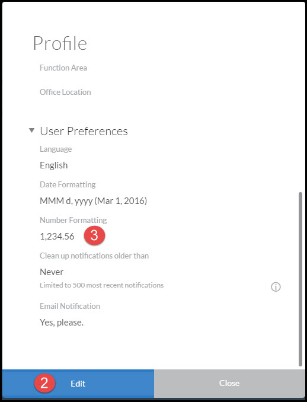This screenshot has width=307, height=402.
Task: Select the User Preferences heading
Action: click(x=84, y=131)
